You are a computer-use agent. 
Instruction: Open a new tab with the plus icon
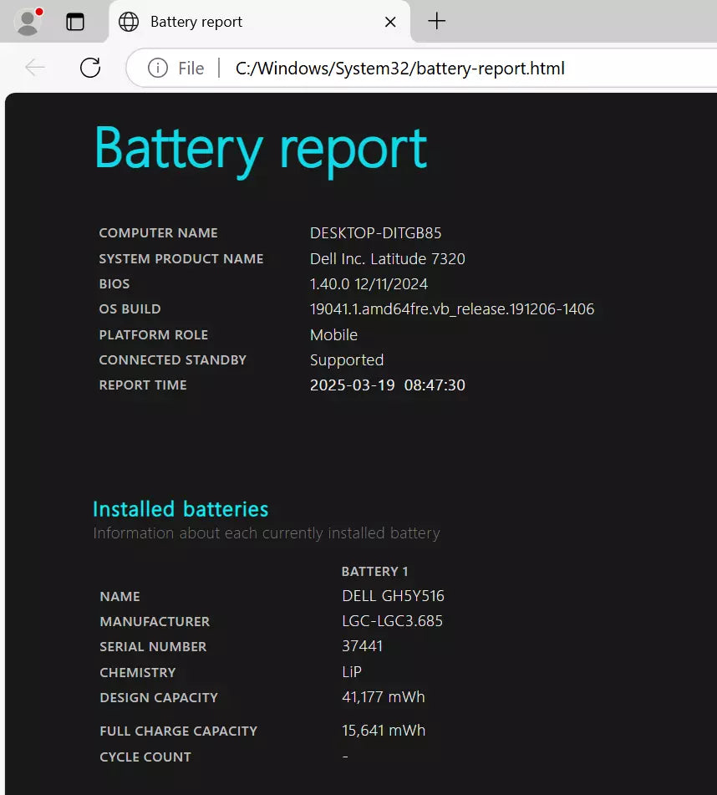[436, 21]
